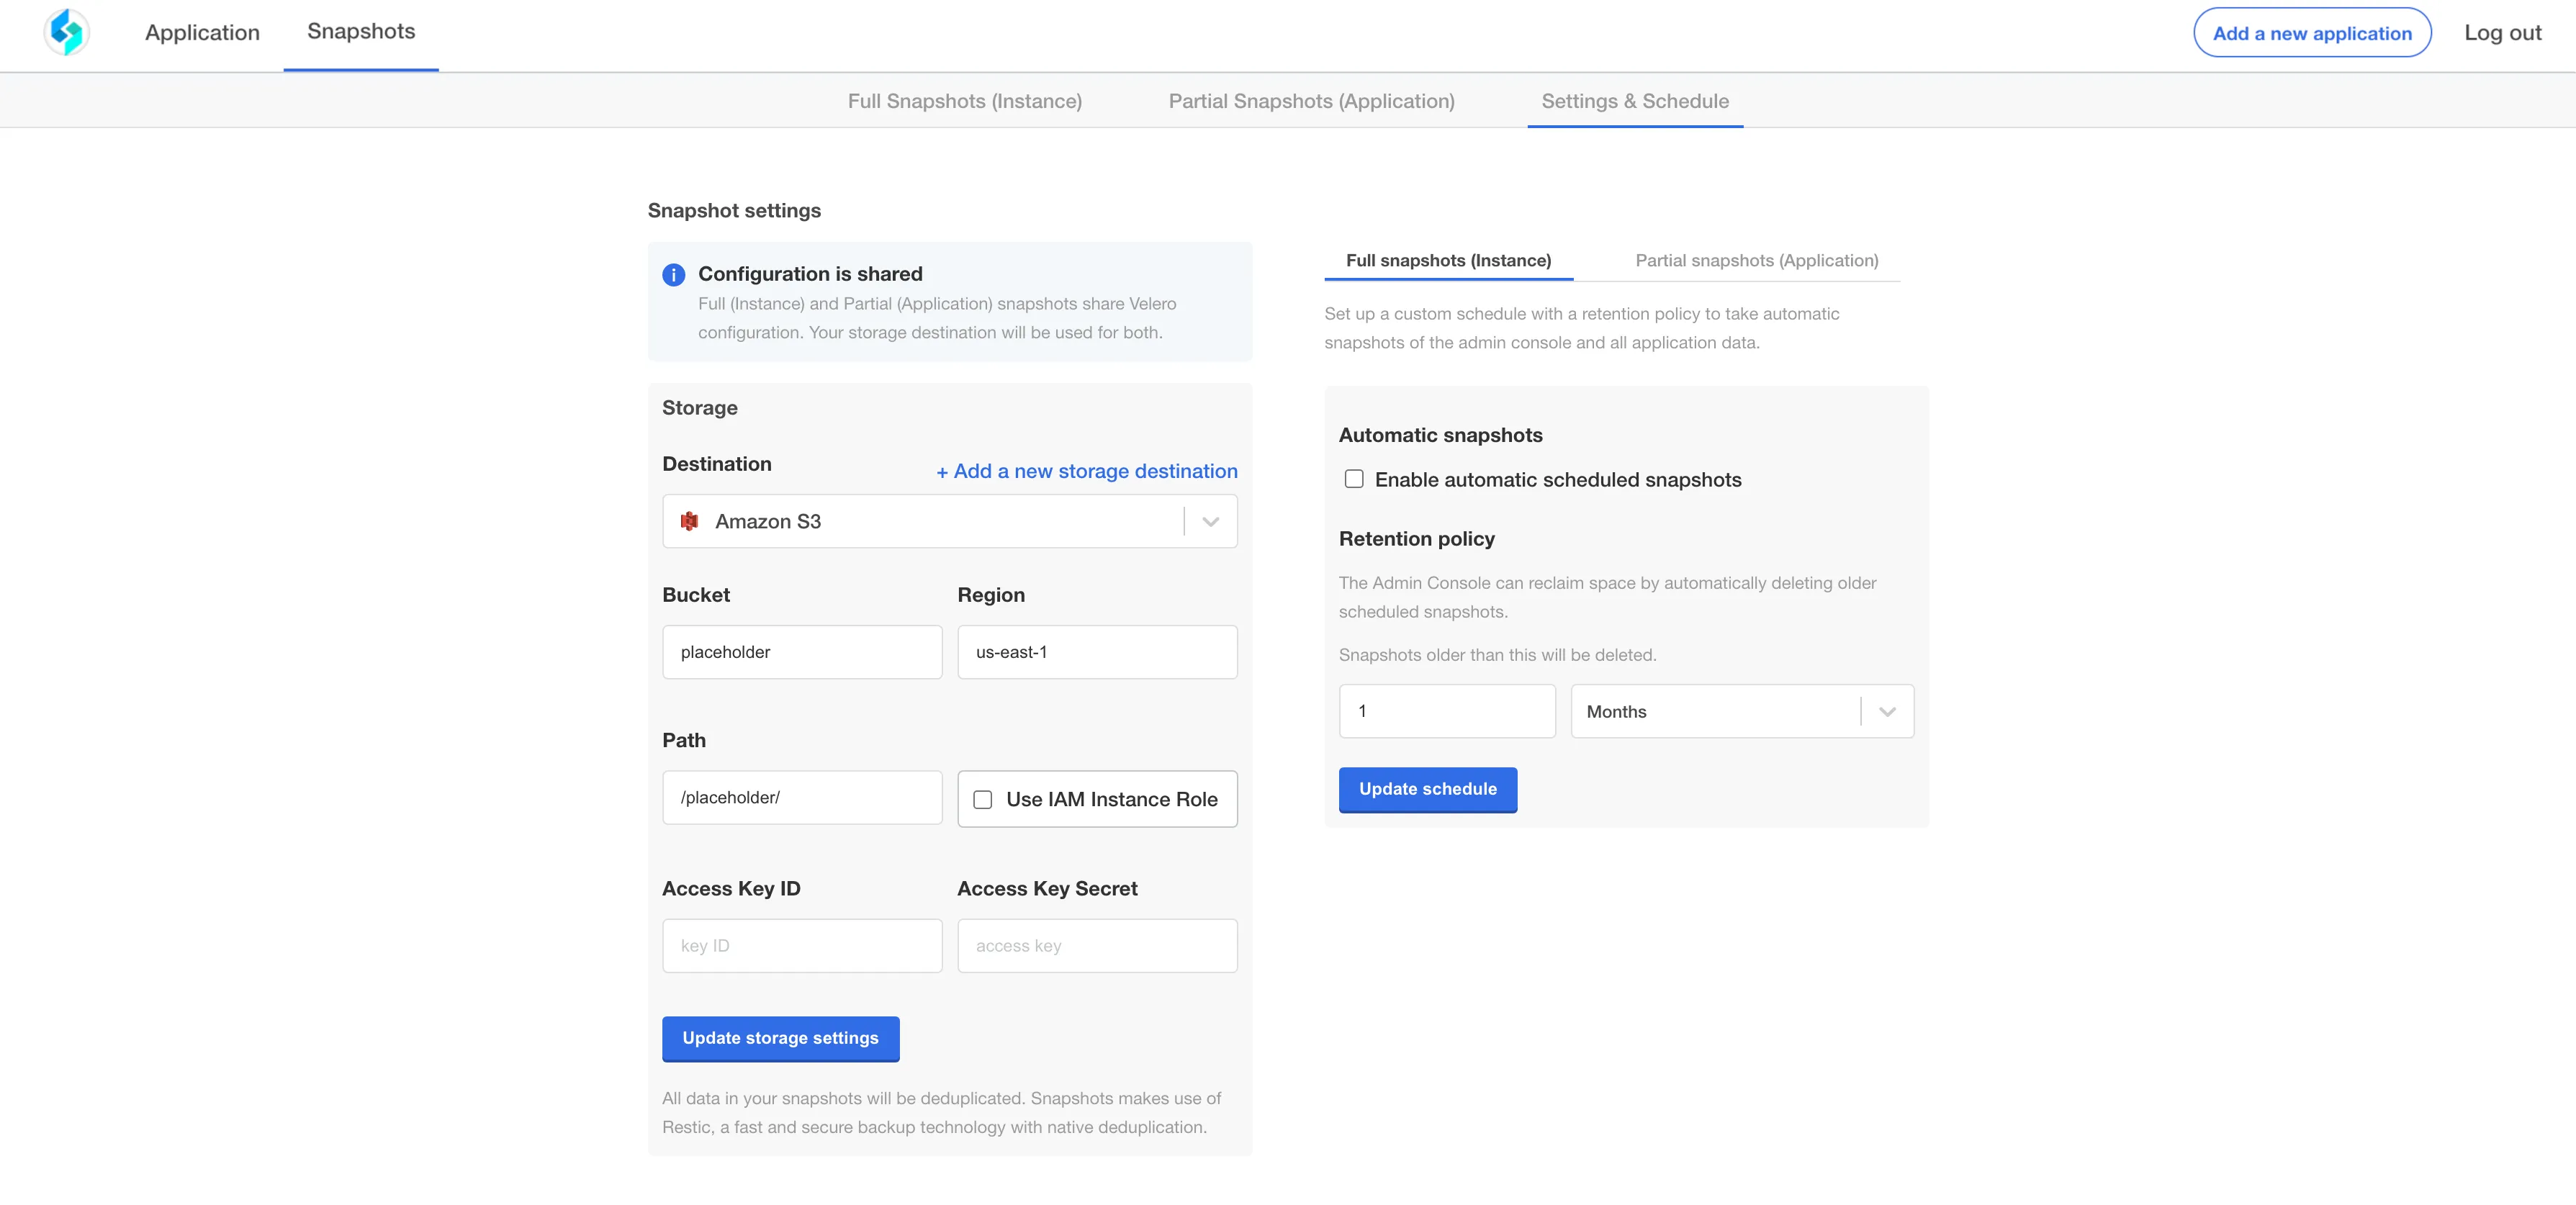Focus the Bucket input field

[x=802, y=652]
